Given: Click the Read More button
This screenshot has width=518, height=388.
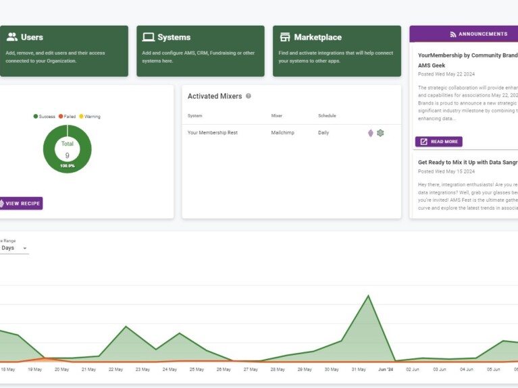Looking at the screenshot, I should [x=439, y=142].
